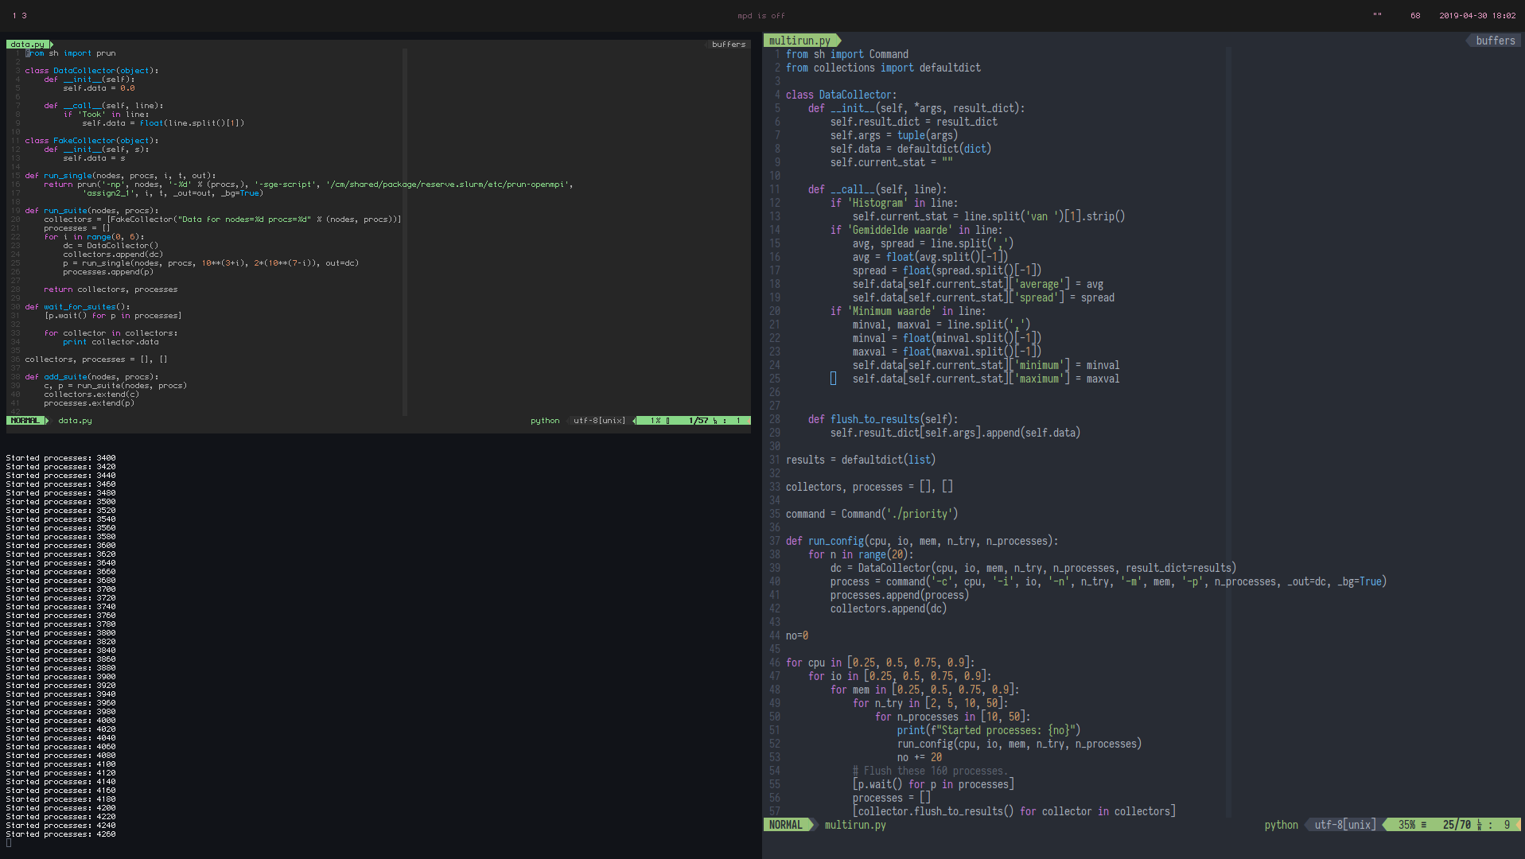Image resolution: width=1525 pixels, height=859 pixels.
Task: Click NORMAL mode indicator in data.py statusline
Action: [x=25, y=421]
